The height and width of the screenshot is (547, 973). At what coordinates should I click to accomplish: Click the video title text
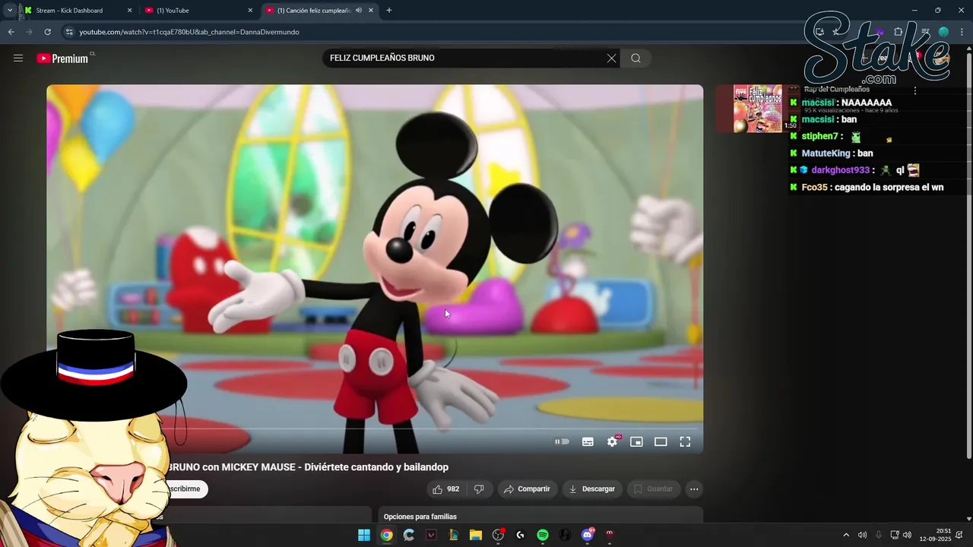point(309,467)
